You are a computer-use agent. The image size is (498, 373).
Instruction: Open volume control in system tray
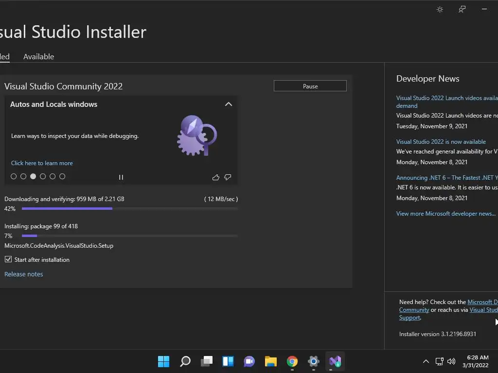click(x=451, y=361)
